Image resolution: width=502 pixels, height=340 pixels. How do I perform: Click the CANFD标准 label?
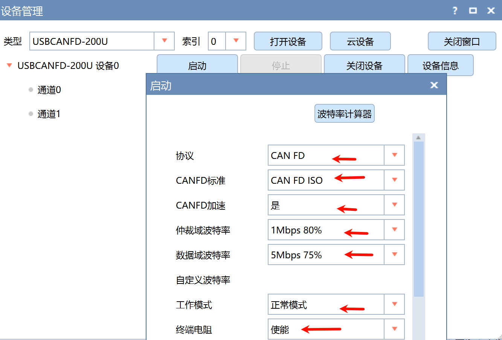[201, 180]
